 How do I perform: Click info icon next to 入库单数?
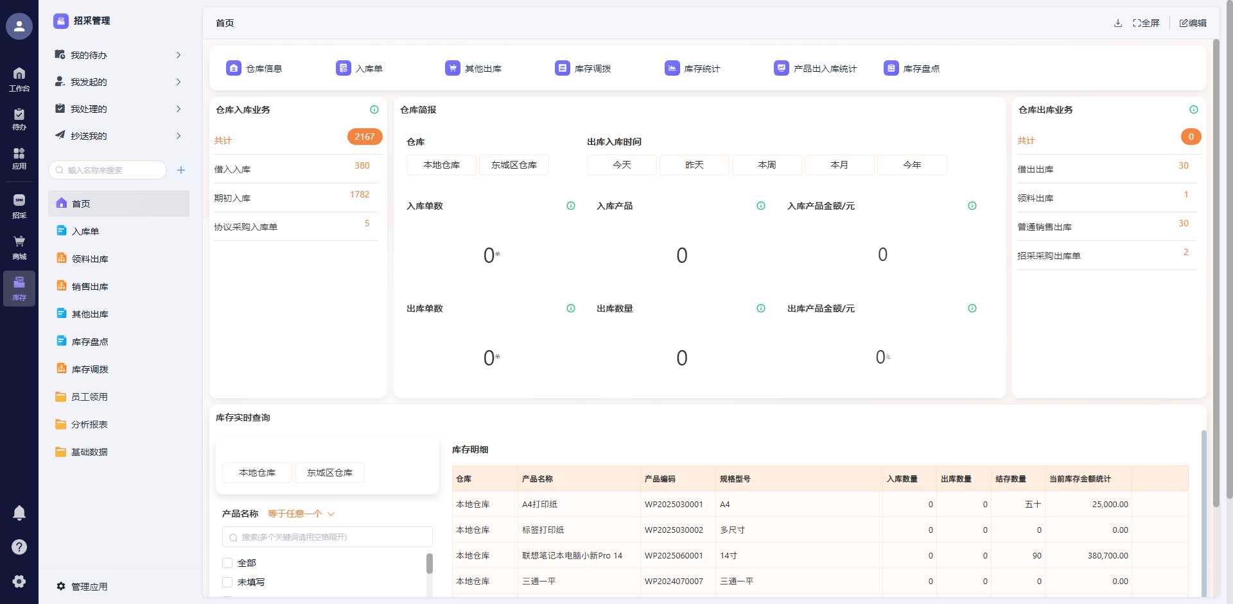pos(571,206)
